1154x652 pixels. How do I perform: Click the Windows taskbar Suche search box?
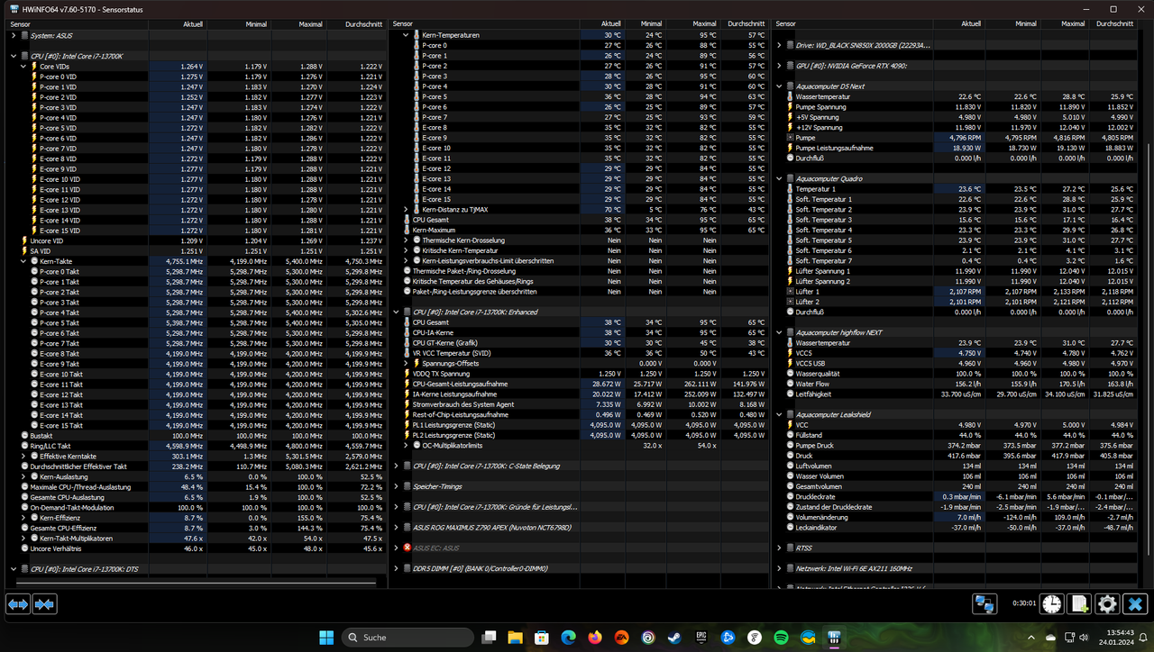pyautogui.click(x=408, y=637)
